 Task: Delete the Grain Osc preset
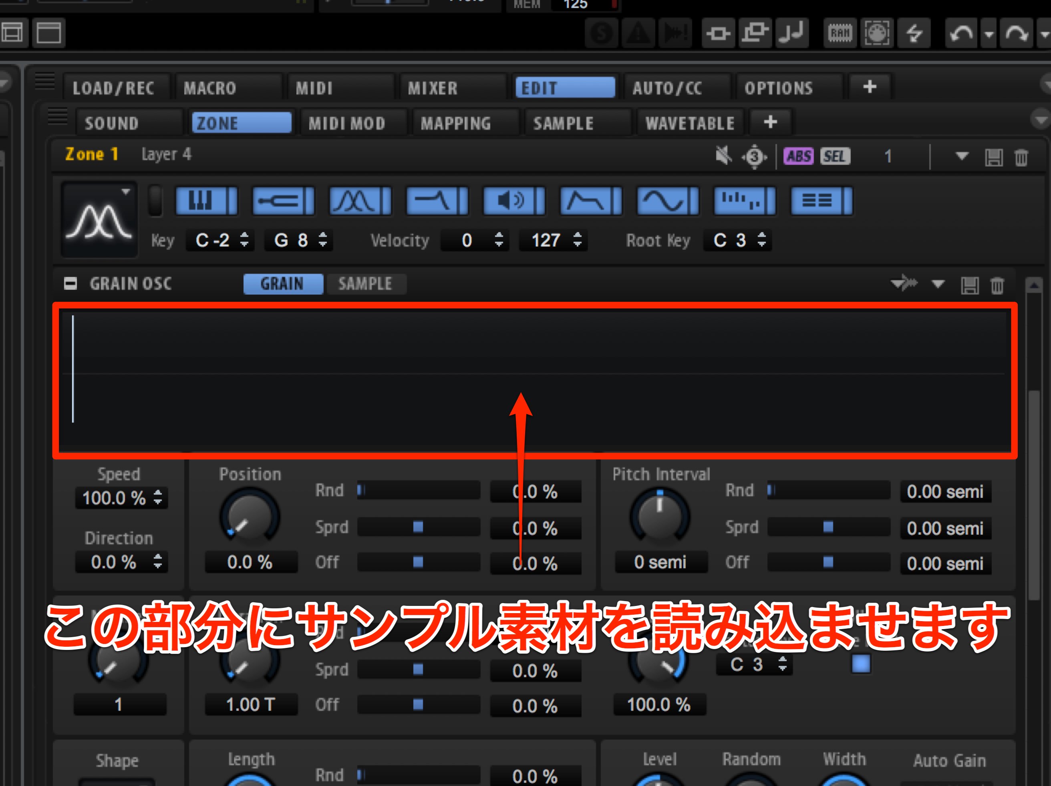[997, 285]
